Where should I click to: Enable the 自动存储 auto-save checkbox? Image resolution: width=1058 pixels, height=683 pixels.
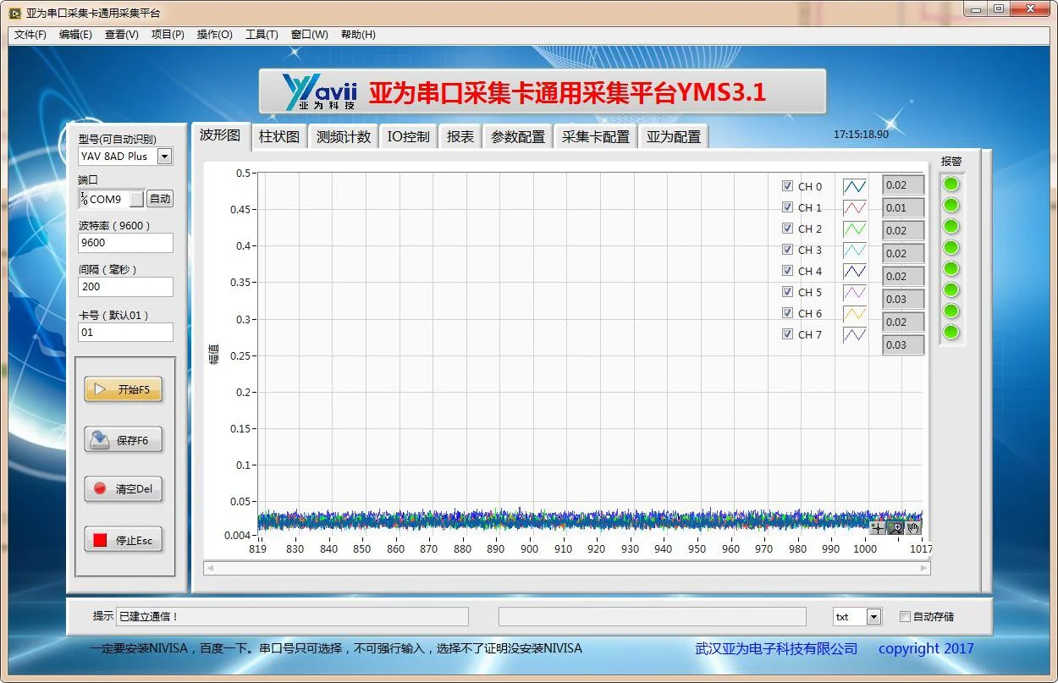click(905, 616)
